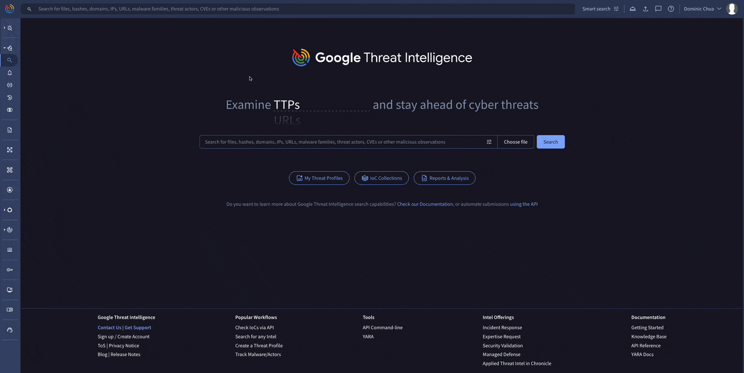Viewport: 744px width, 373px height.
Task: Open the monitor with gear settings icon
Action: (x=10, y=290)
